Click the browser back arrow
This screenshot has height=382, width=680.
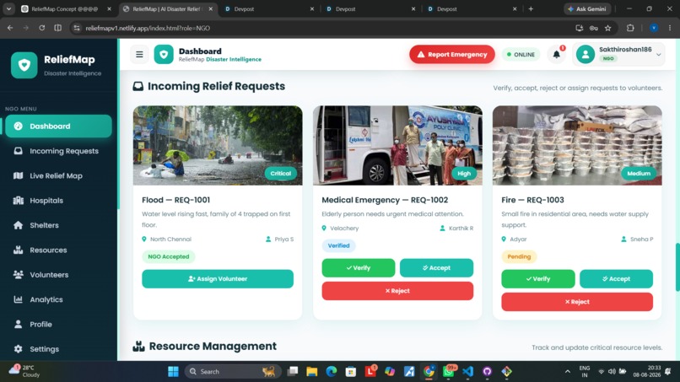pyautogui.click(x=10, y=28)
